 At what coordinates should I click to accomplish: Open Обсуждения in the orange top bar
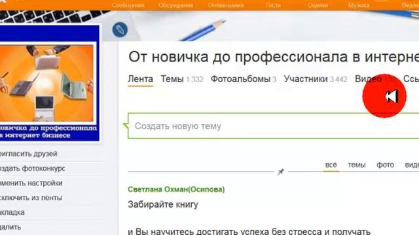[175, 5]
